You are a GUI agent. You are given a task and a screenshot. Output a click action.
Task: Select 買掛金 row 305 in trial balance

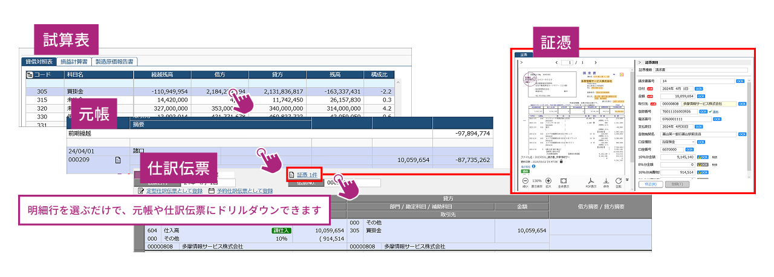click(x=209, y=91)
